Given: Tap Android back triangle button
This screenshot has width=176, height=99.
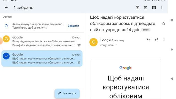Looking at the screenshot, I should 172,79.
